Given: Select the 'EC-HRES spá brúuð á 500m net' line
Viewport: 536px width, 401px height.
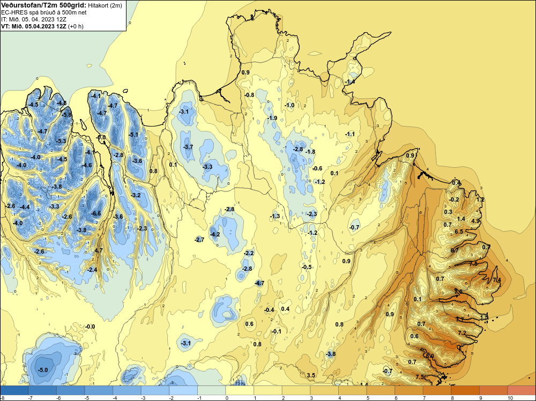Looking at the screenshot, I should (44, 12).
